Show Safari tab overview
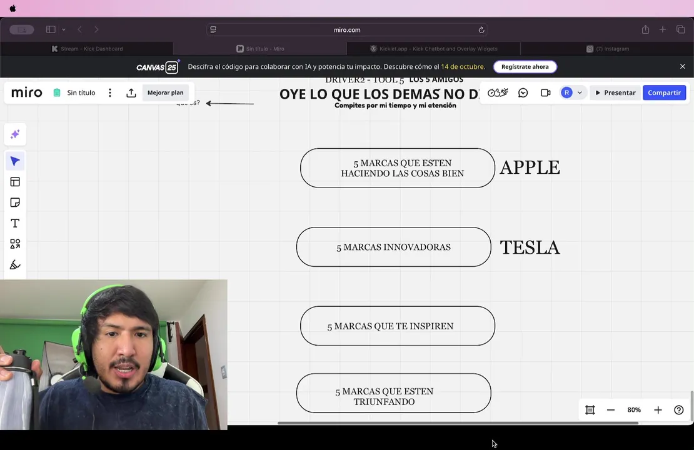Viewport: 694px width, 450px height. pos(680,29)
